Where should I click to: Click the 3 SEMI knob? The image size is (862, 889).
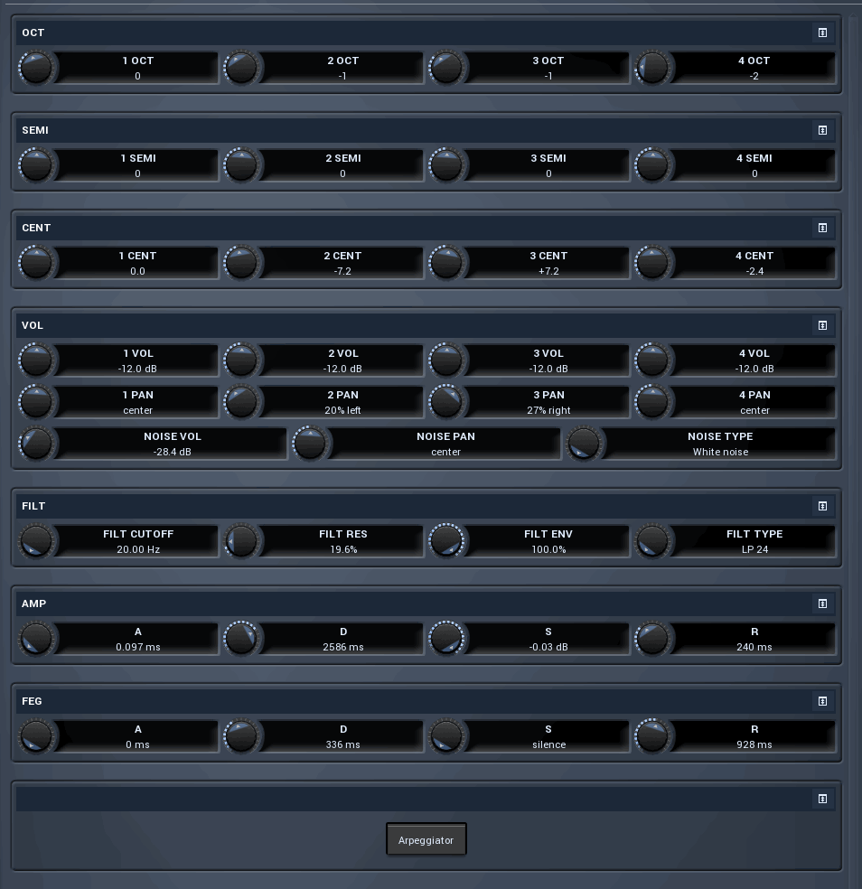click(447, 165)
